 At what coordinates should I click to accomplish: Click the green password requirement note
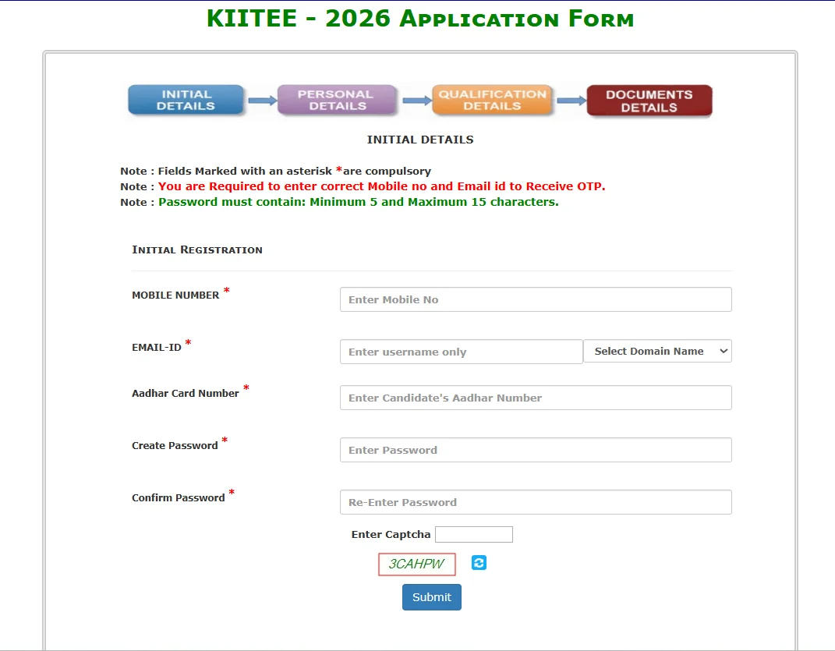pos(358,202)
